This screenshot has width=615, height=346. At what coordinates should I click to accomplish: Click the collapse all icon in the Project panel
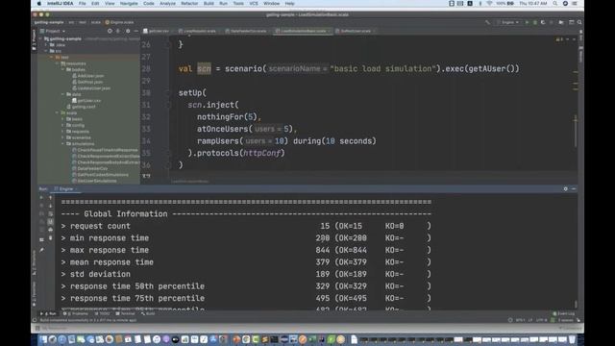[118, 31]
